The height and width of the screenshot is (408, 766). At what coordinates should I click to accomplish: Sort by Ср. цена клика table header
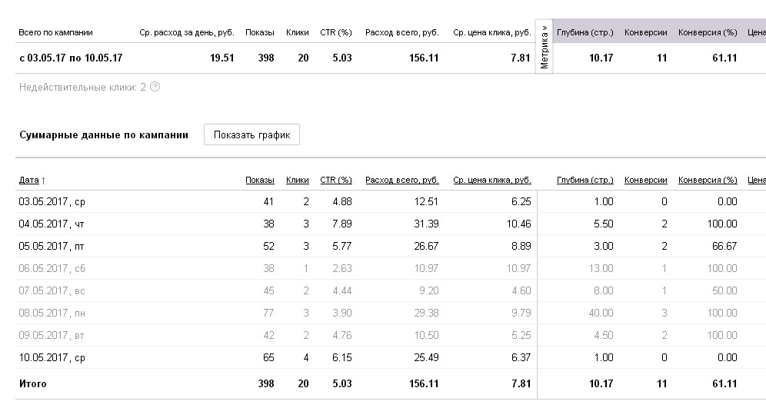click(491, 181)
